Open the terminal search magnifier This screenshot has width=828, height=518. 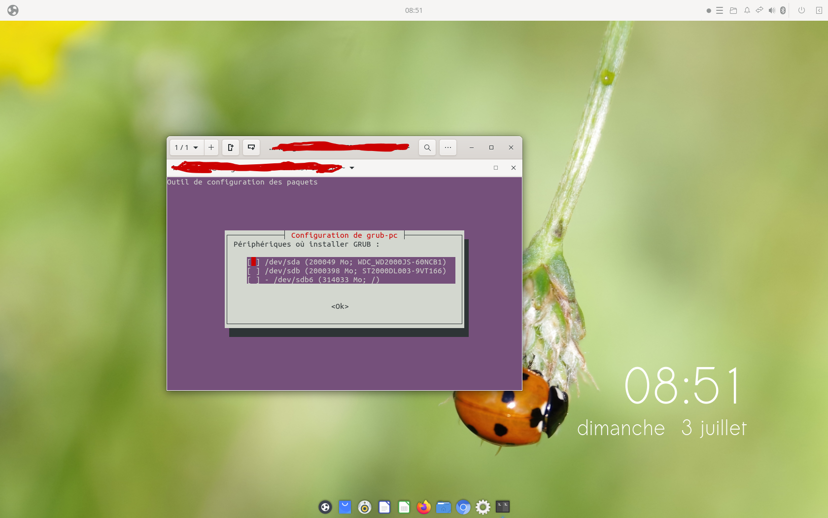click(427, 148)
